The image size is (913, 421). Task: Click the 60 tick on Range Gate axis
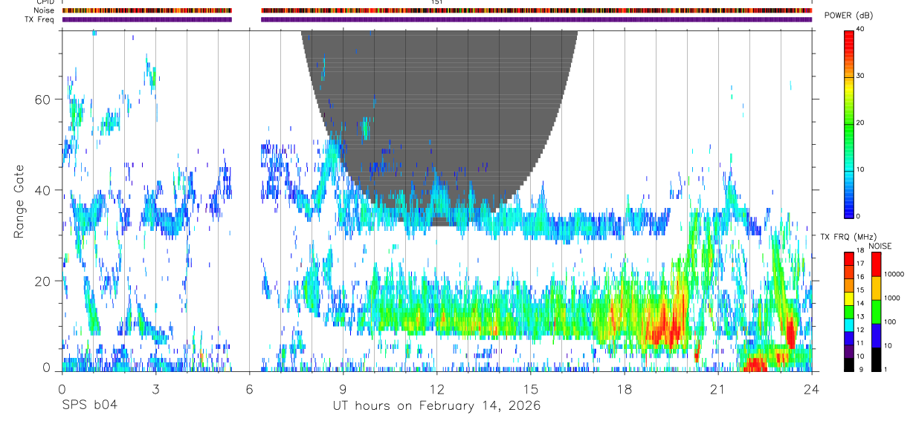(44, 99)
